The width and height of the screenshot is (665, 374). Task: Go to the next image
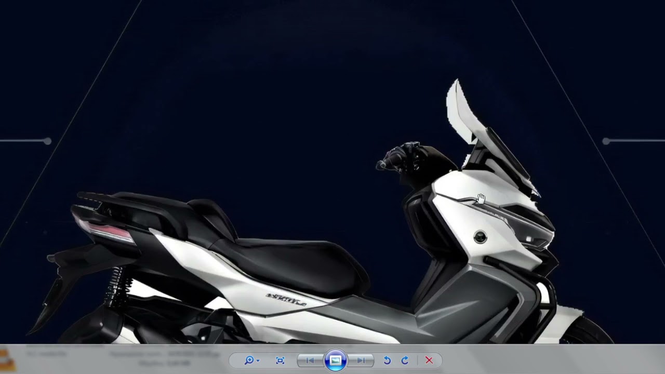click(x=361, y=360)
